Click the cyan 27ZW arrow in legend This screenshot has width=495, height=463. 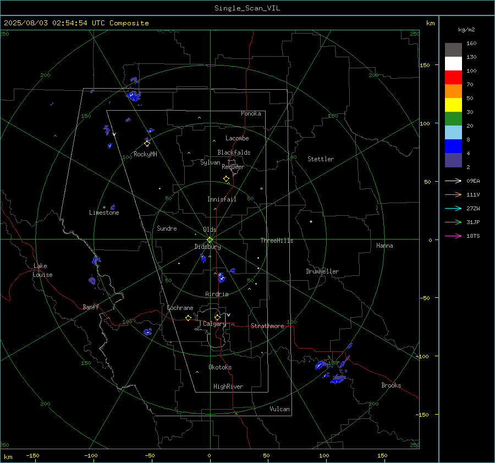pos(453,208)
